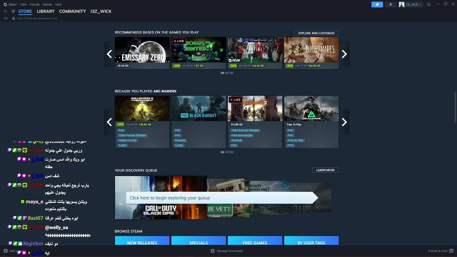This screenshot has width=457, height=257.
Task: Click the Manage Downloads label
Action: tap(230, 251)
